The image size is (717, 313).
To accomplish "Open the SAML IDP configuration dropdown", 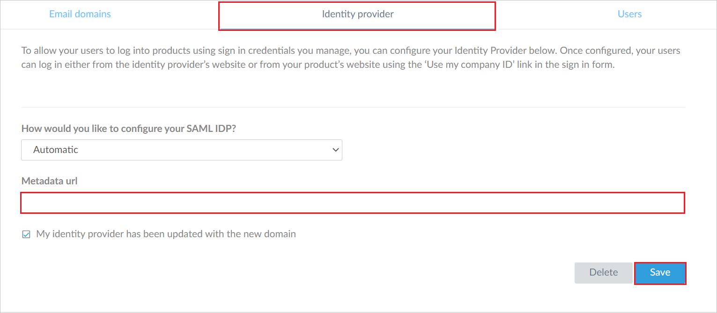I will [x=182, y=150].
